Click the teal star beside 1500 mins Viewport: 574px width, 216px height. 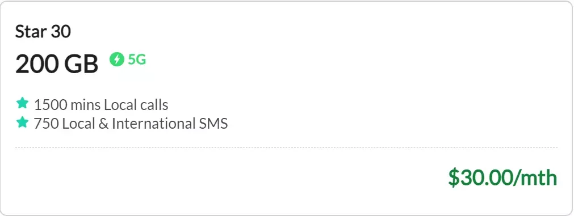click(x=22, y=103)
